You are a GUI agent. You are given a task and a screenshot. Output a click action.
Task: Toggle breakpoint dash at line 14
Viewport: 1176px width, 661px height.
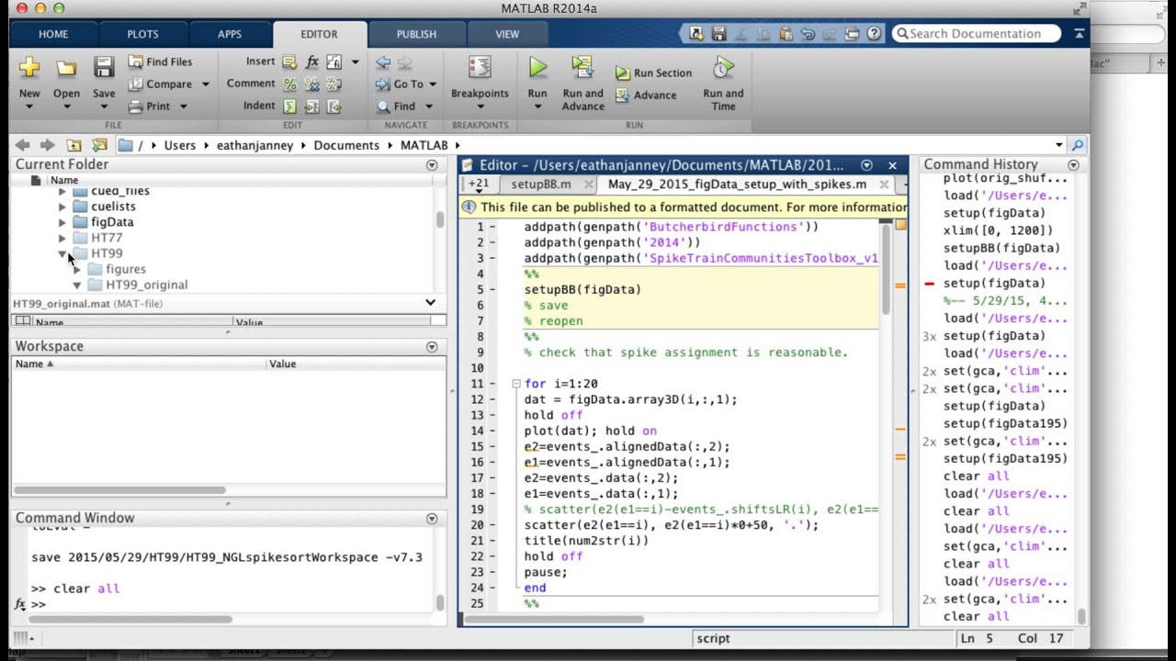[x=492, y=431]
